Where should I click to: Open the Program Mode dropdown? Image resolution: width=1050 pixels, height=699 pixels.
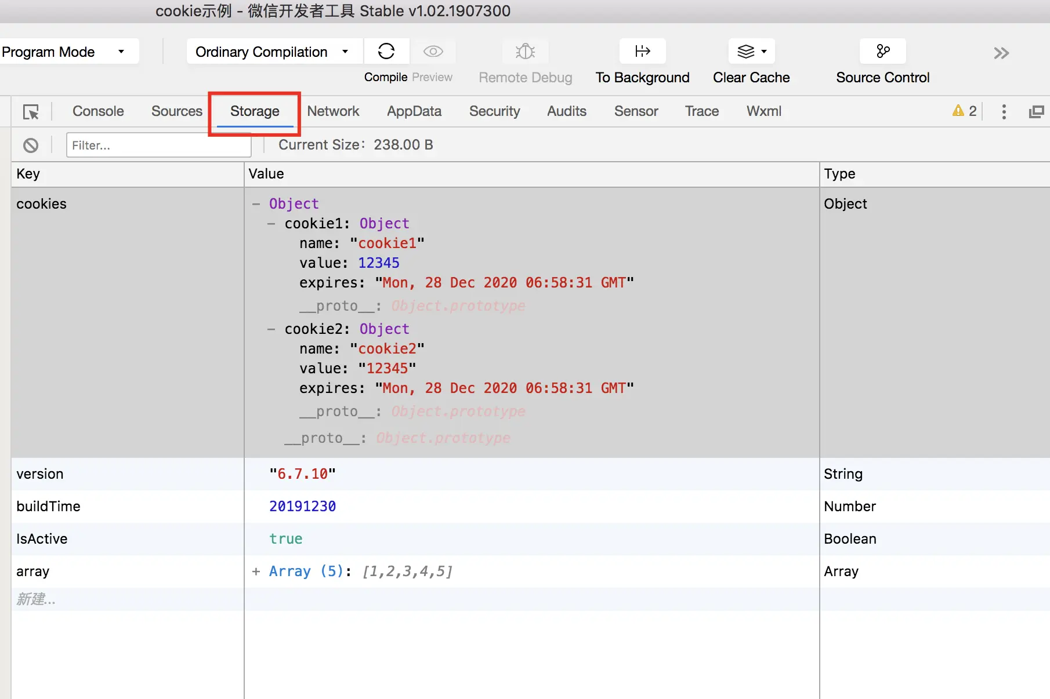[x=70, y=52]
